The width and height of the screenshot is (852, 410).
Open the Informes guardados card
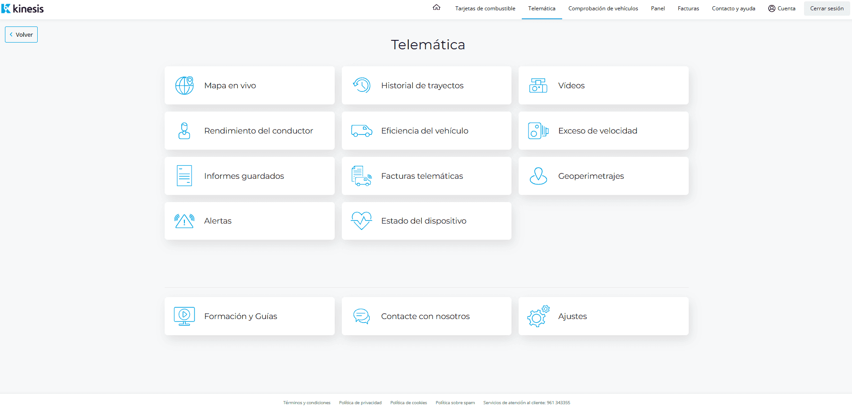click(x=249, y=176)
